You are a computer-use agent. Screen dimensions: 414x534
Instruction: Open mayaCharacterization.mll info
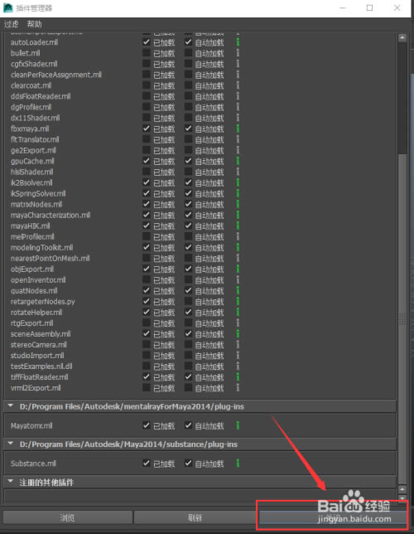238,216
